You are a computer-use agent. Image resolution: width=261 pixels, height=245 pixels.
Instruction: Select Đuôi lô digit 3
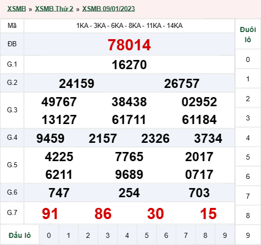pyautogui.click(x=248, y=118)
